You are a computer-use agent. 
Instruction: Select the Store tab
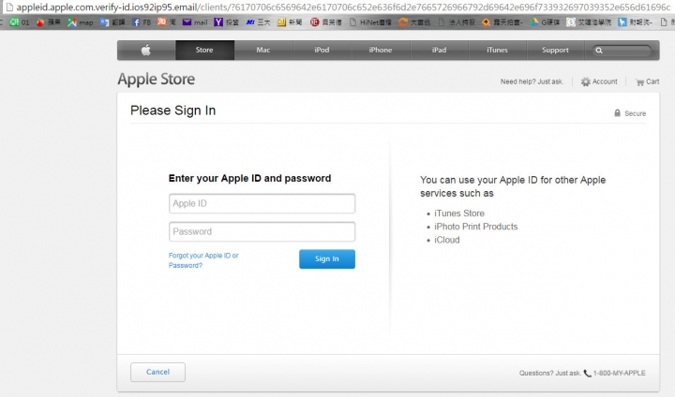(x=204, y=50)
